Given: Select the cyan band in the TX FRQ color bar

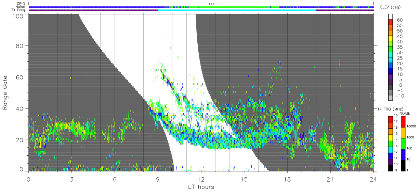Looking at the screenshot, I should pos(390,150).
